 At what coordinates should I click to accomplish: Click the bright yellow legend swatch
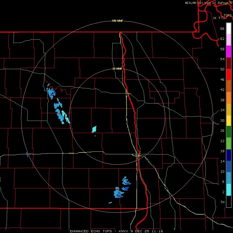point(229,121)
